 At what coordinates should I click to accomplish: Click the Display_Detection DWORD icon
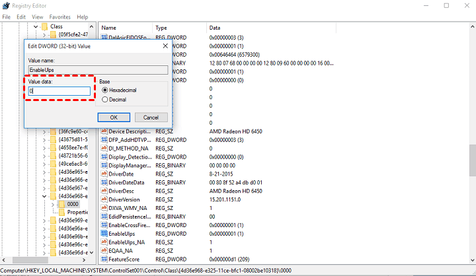tap(104, 156)
